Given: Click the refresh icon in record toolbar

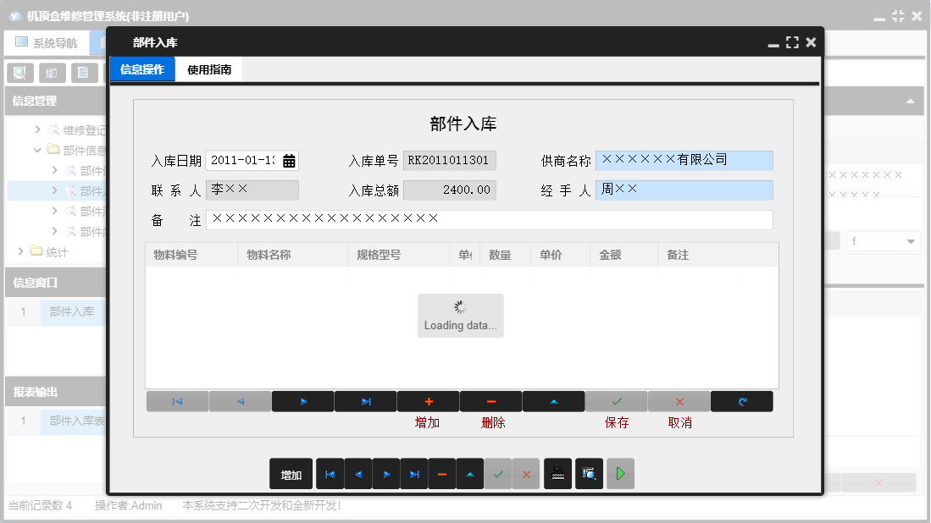Looking at the screenshot, I should [x=741, y=400].
